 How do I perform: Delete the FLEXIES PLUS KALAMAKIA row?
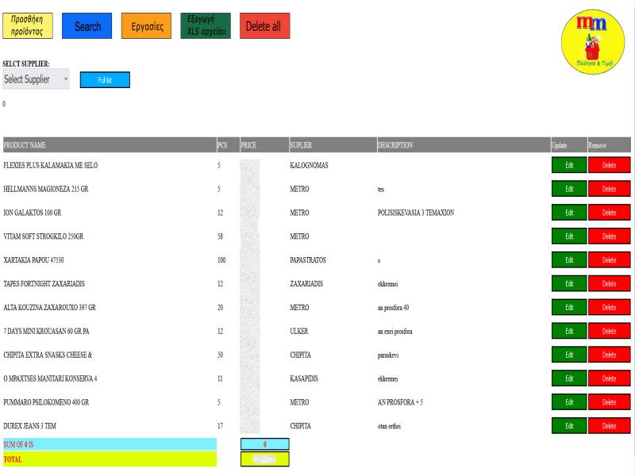[609, 165]
